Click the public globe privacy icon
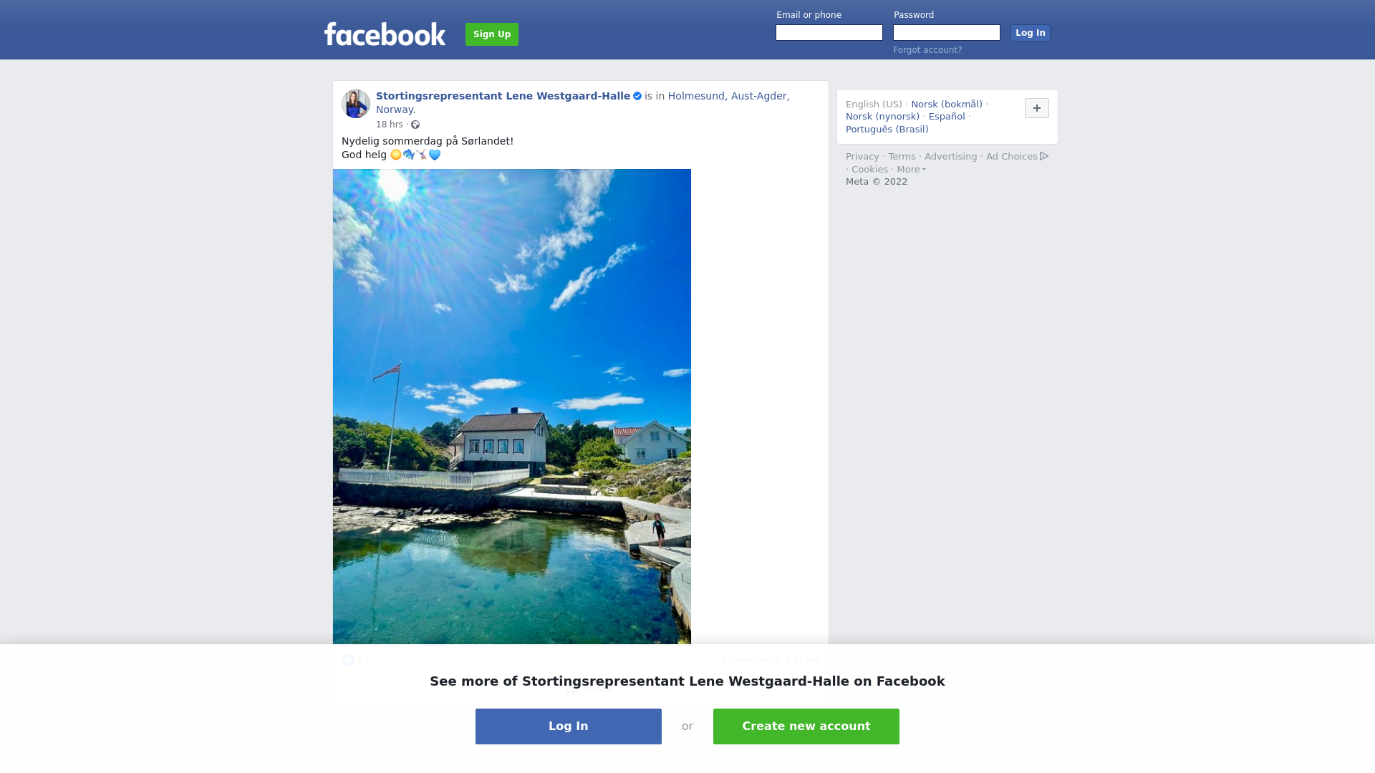Image resolution: width=1375 pixels, height=773 pixels. click(415, 125)
